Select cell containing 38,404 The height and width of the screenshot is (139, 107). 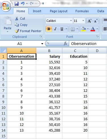click(49, 90)
